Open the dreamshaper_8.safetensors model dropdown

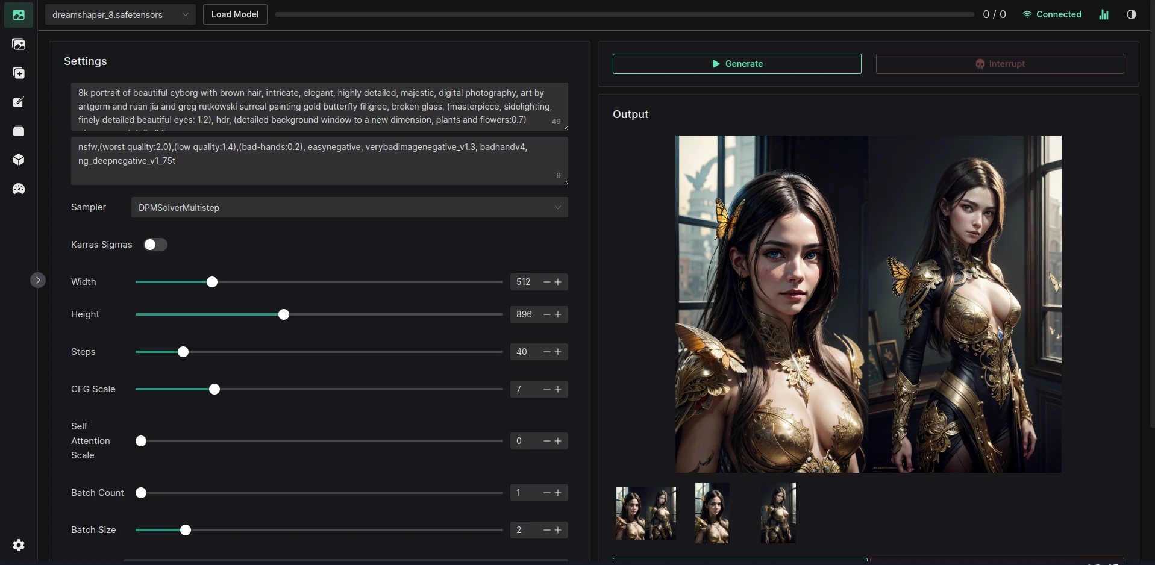[x=120, y=14]
